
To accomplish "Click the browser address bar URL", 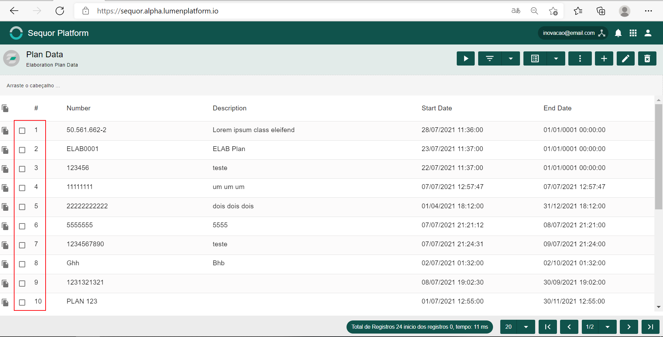I will [x=158, y=11].
